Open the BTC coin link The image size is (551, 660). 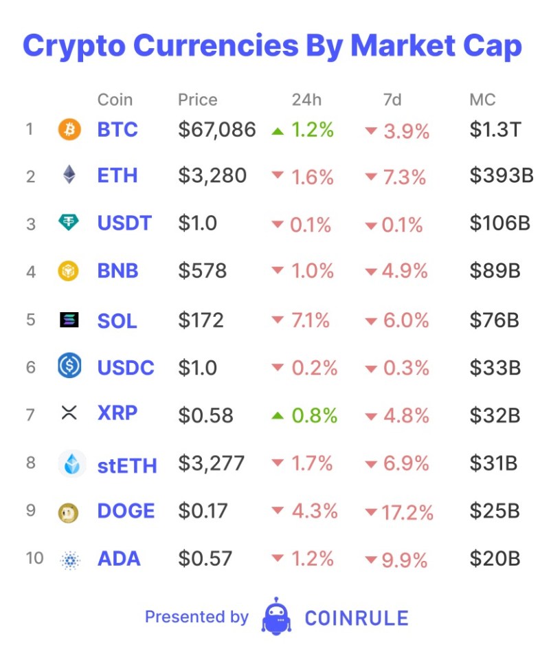(x=117, y=129)
